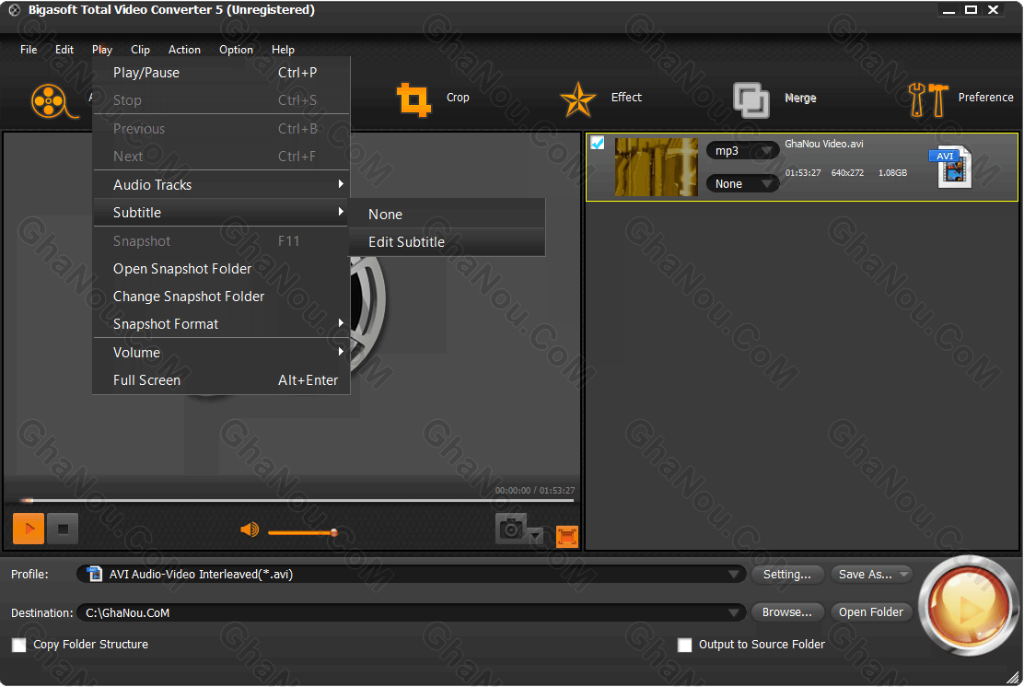
Task: Click the Profile format field
Action: [x=412, y=574]
